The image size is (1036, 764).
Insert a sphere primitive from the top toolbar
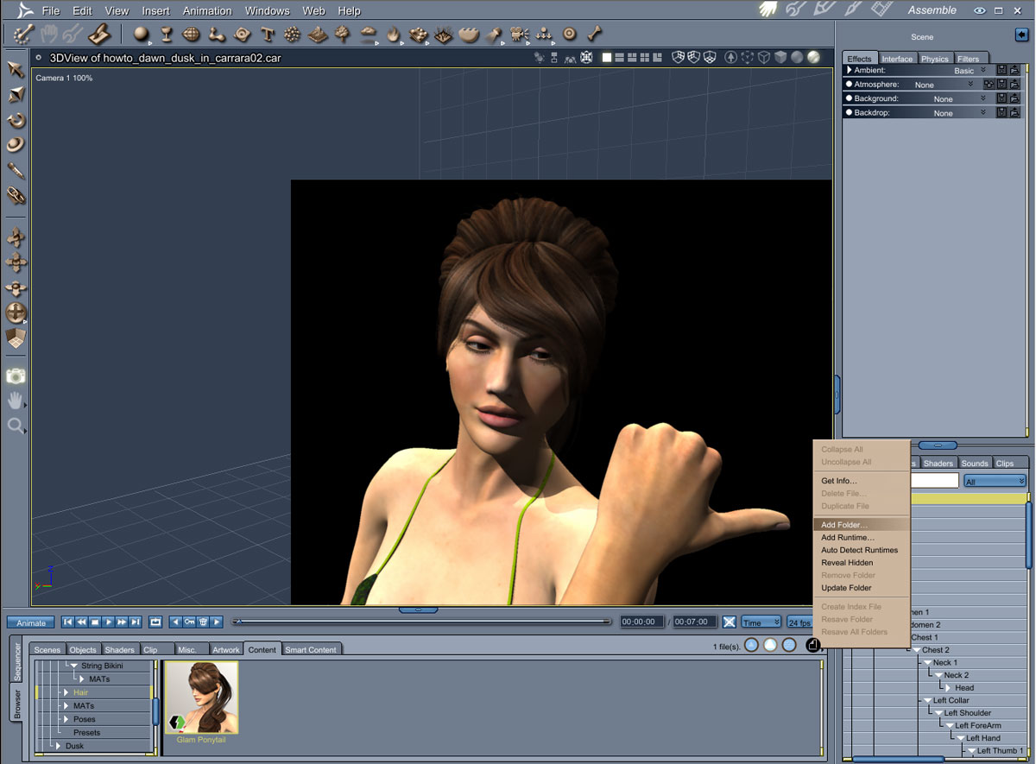pyautogui.click(x=142, y=35)
